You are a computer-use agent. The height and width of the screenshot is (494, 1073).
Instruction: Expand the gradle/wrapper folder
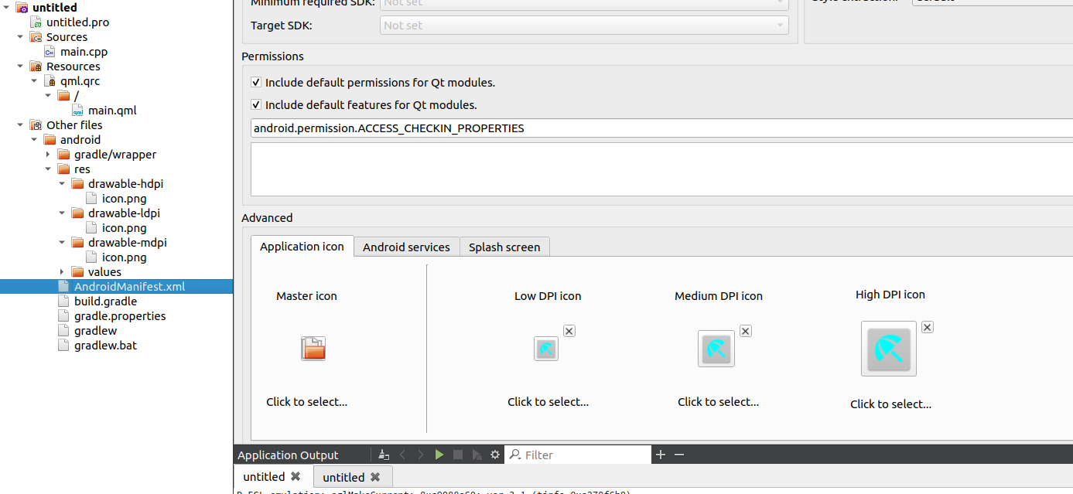point(49,155)
